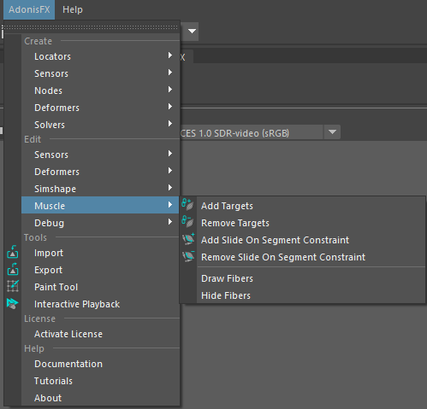The width and height of the screenshot is (427, 409).
Task: Click the Interactive Playback icon
Action: [x=13, y=303]
